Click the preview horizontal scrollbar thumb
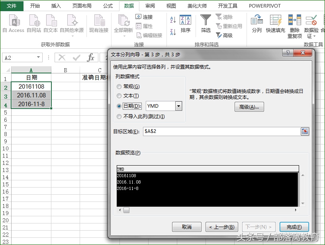The height and width of the screenshot is (245, 325). 126,210
